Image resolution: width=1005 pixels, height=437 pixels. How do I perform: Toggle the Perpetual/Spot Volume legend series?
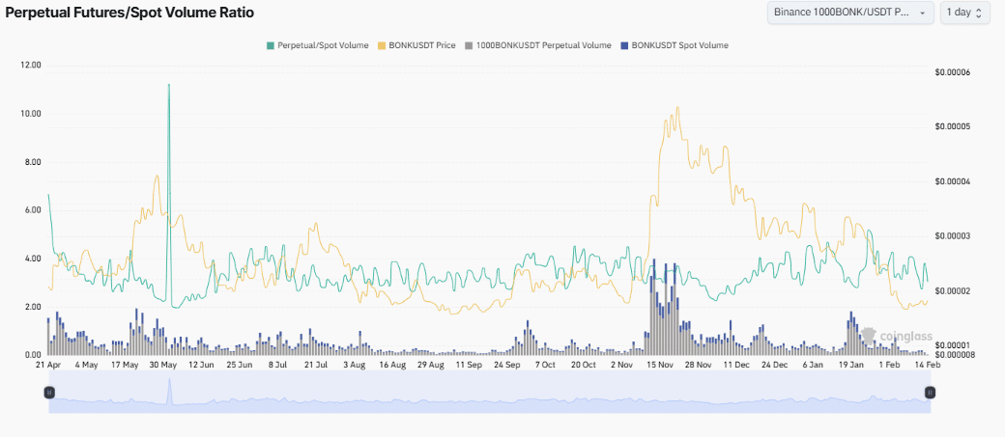coord(323,45)
